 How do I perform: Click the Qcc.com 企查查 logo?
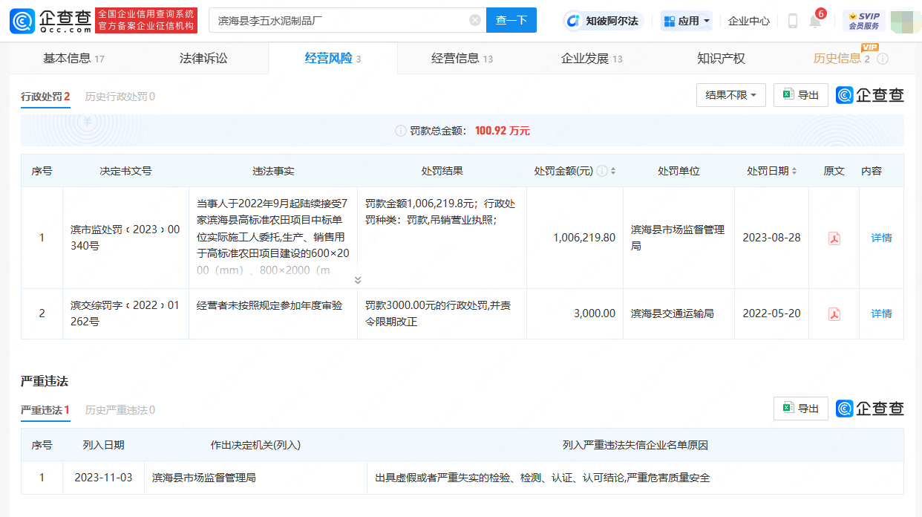[x=50, y=21]
